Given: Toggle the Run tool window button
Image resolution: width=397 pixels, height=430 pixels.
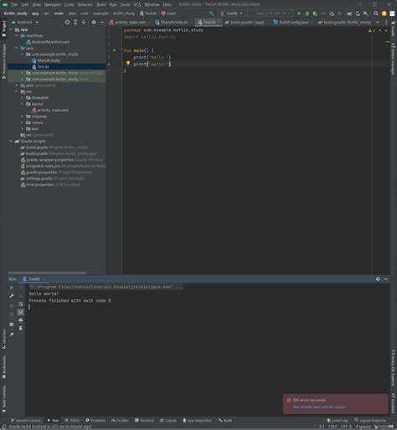Looking at the screenshot, I should pos(53,420).
